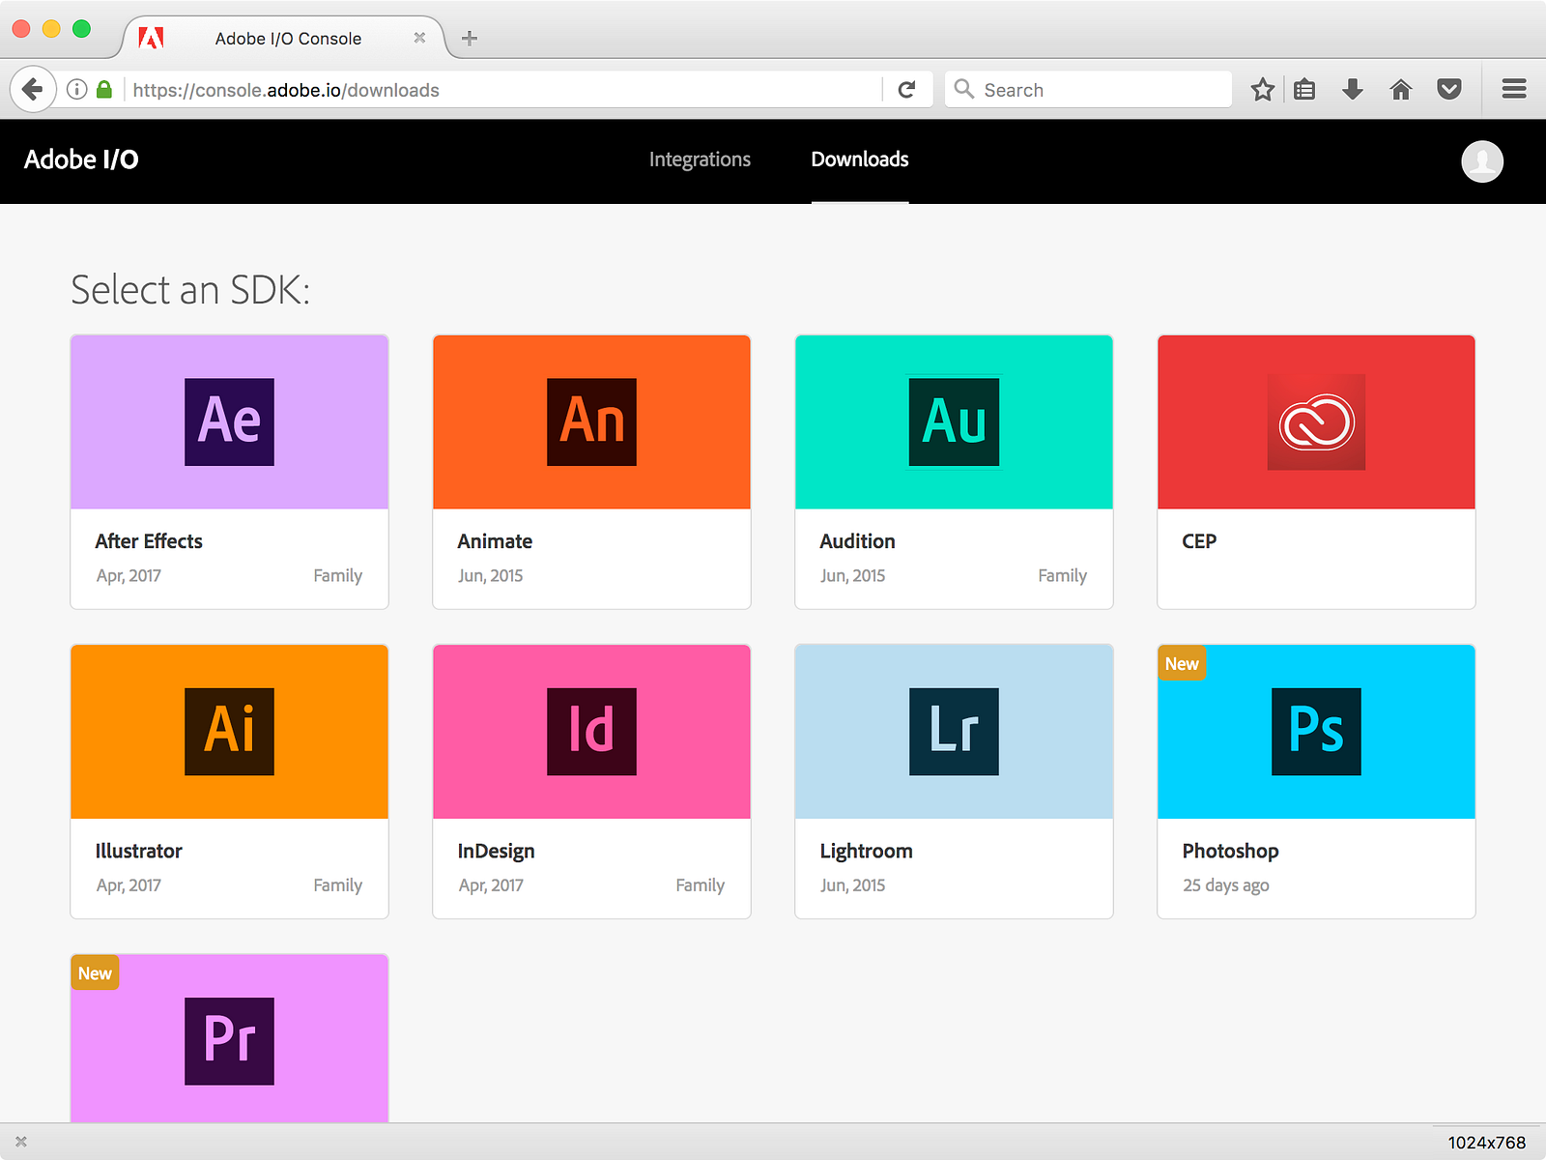
Task: Click the "Jun, 2015" date under Animate
Action: pos(490,576)
